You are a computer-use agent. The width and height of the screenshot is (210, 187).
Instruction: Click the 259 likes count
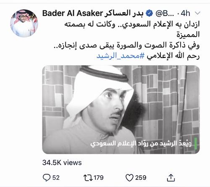141,178
